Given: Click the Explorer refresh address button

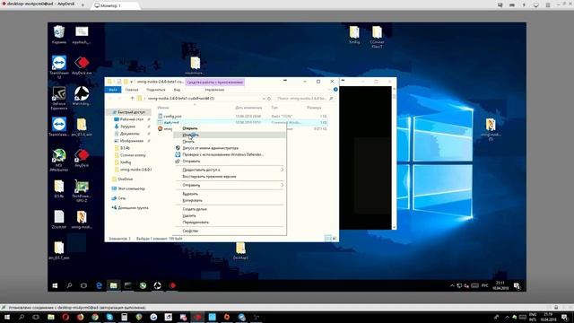Looking at the screenshot, I should click(269, 99).
